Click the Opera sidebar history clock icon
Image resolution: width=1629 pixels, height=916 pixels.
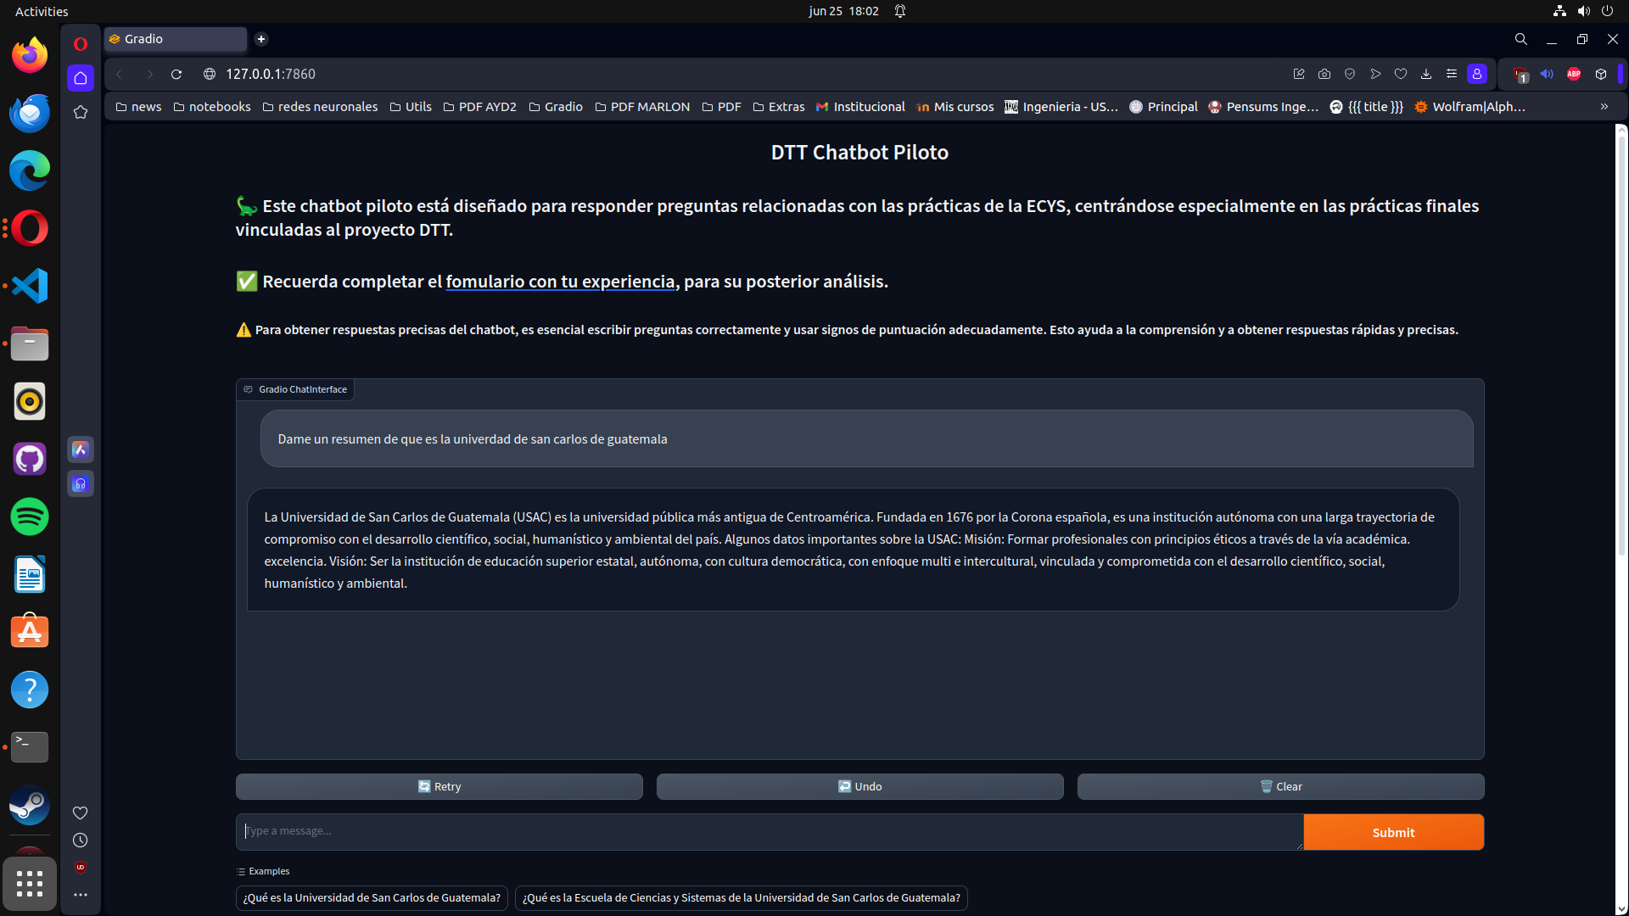[81, 841]
